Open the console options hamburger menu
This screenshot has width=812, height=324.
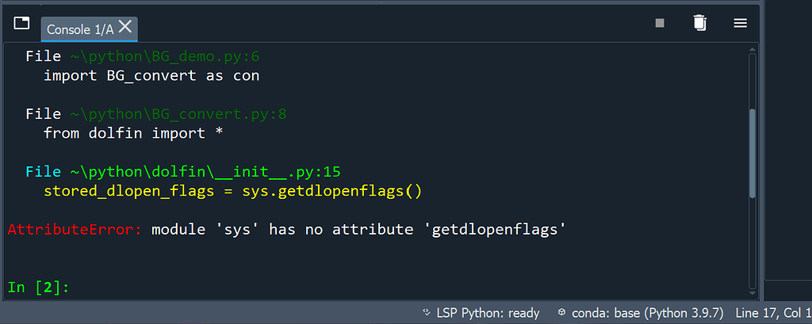[741, 23]
